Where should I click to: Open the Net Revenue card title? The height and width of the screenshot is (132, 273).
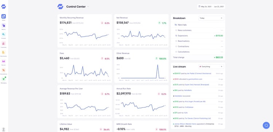[122, 18]
